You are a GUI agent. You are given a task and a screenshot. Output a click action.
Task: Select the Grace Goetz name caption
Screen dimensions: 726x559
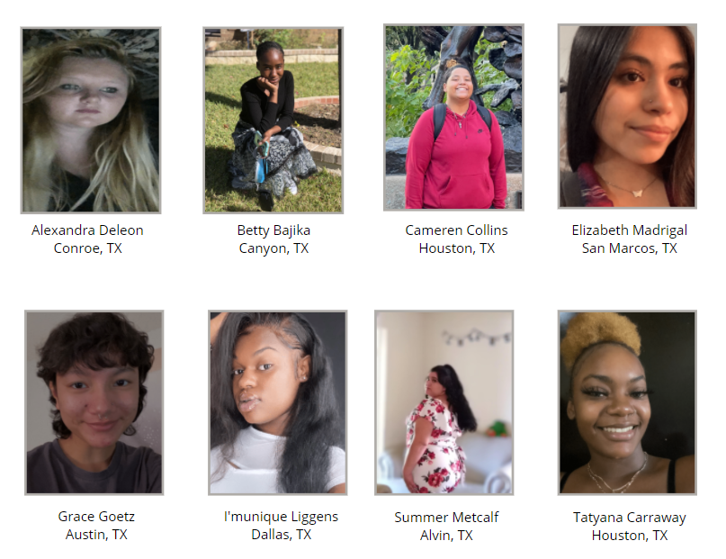[96, 517]
